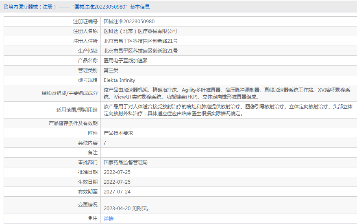The width and height of the screenshot is (357, 224).
Task: Click the 型号规格 label
Action: 88,80
